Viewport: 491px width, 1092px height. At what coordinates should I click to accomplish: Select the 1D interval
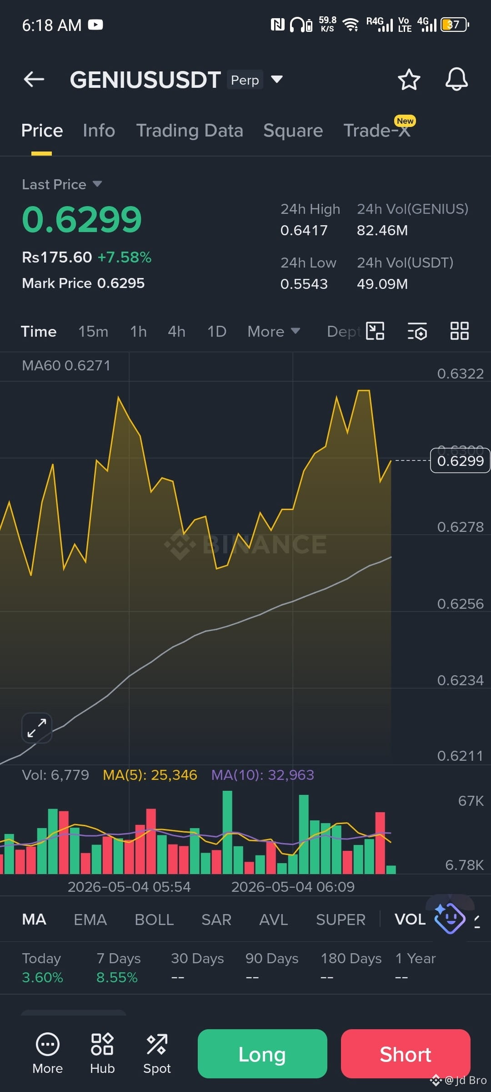[217, 331]
